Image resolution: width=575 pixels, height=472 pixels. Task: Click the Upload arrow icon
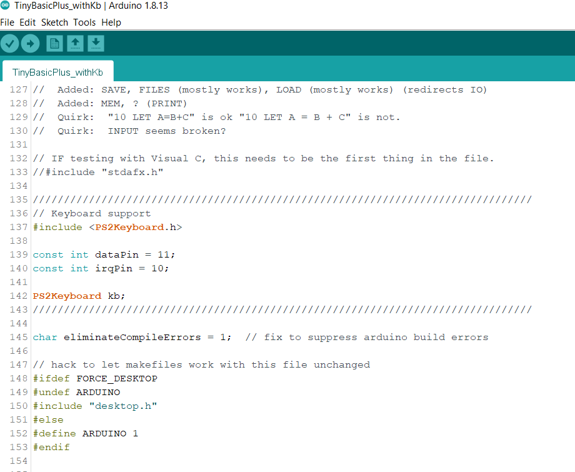click(30, 43)
